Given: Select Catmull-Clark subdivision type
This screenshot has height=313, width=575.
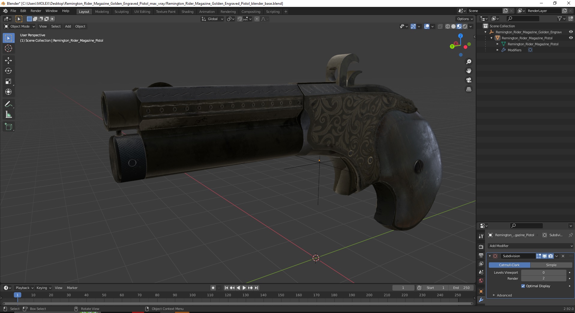Looking at the screenshot, I should [x=509, y=265].
